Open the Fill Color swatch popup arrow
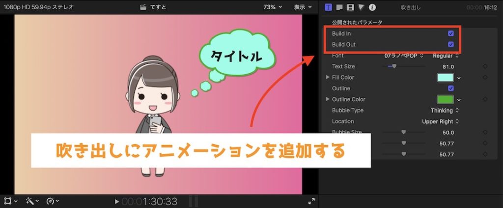 [459, 78]
